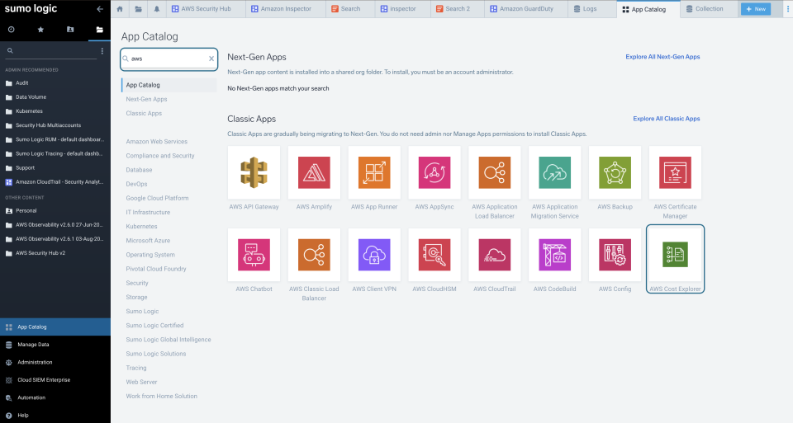Viewport: 793px width, 423px height.
Task: Open Explore All Next-Gen Apps link
Action: [x=662, y=57]
